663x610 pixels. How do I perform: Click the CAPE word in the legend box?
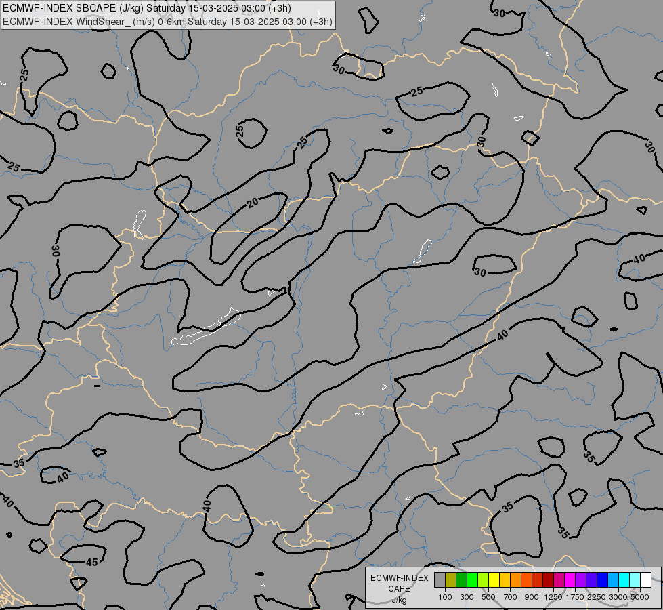[x=399, y=589]
